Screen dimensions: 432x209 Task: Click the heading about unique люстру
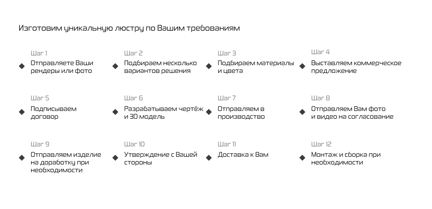pyautogui.click(x=129, y=28)
